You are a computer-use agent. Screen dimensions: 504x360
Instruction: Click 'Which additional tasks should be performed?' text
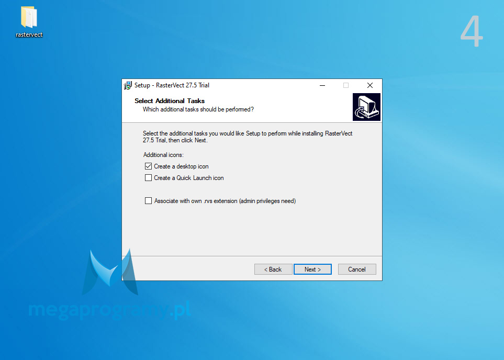[x=198, y=109]
